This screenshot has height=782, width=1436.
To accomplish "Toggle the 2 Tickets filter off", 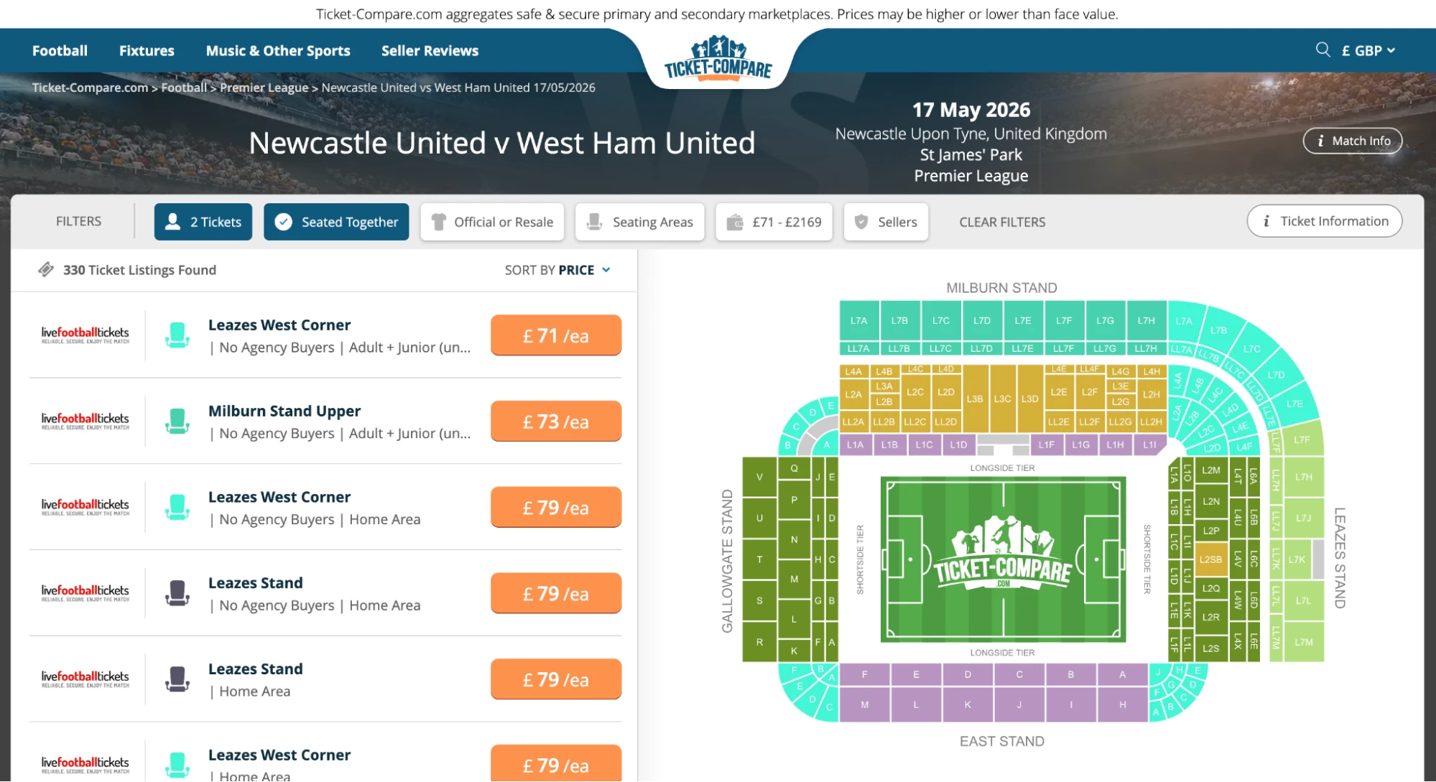I will pos(203,222).
